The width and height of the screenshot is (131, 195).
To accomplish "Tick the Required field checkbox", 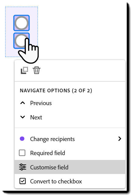I will point(22,153).
